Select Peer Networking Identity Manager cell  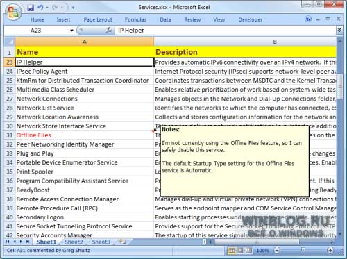85,144
